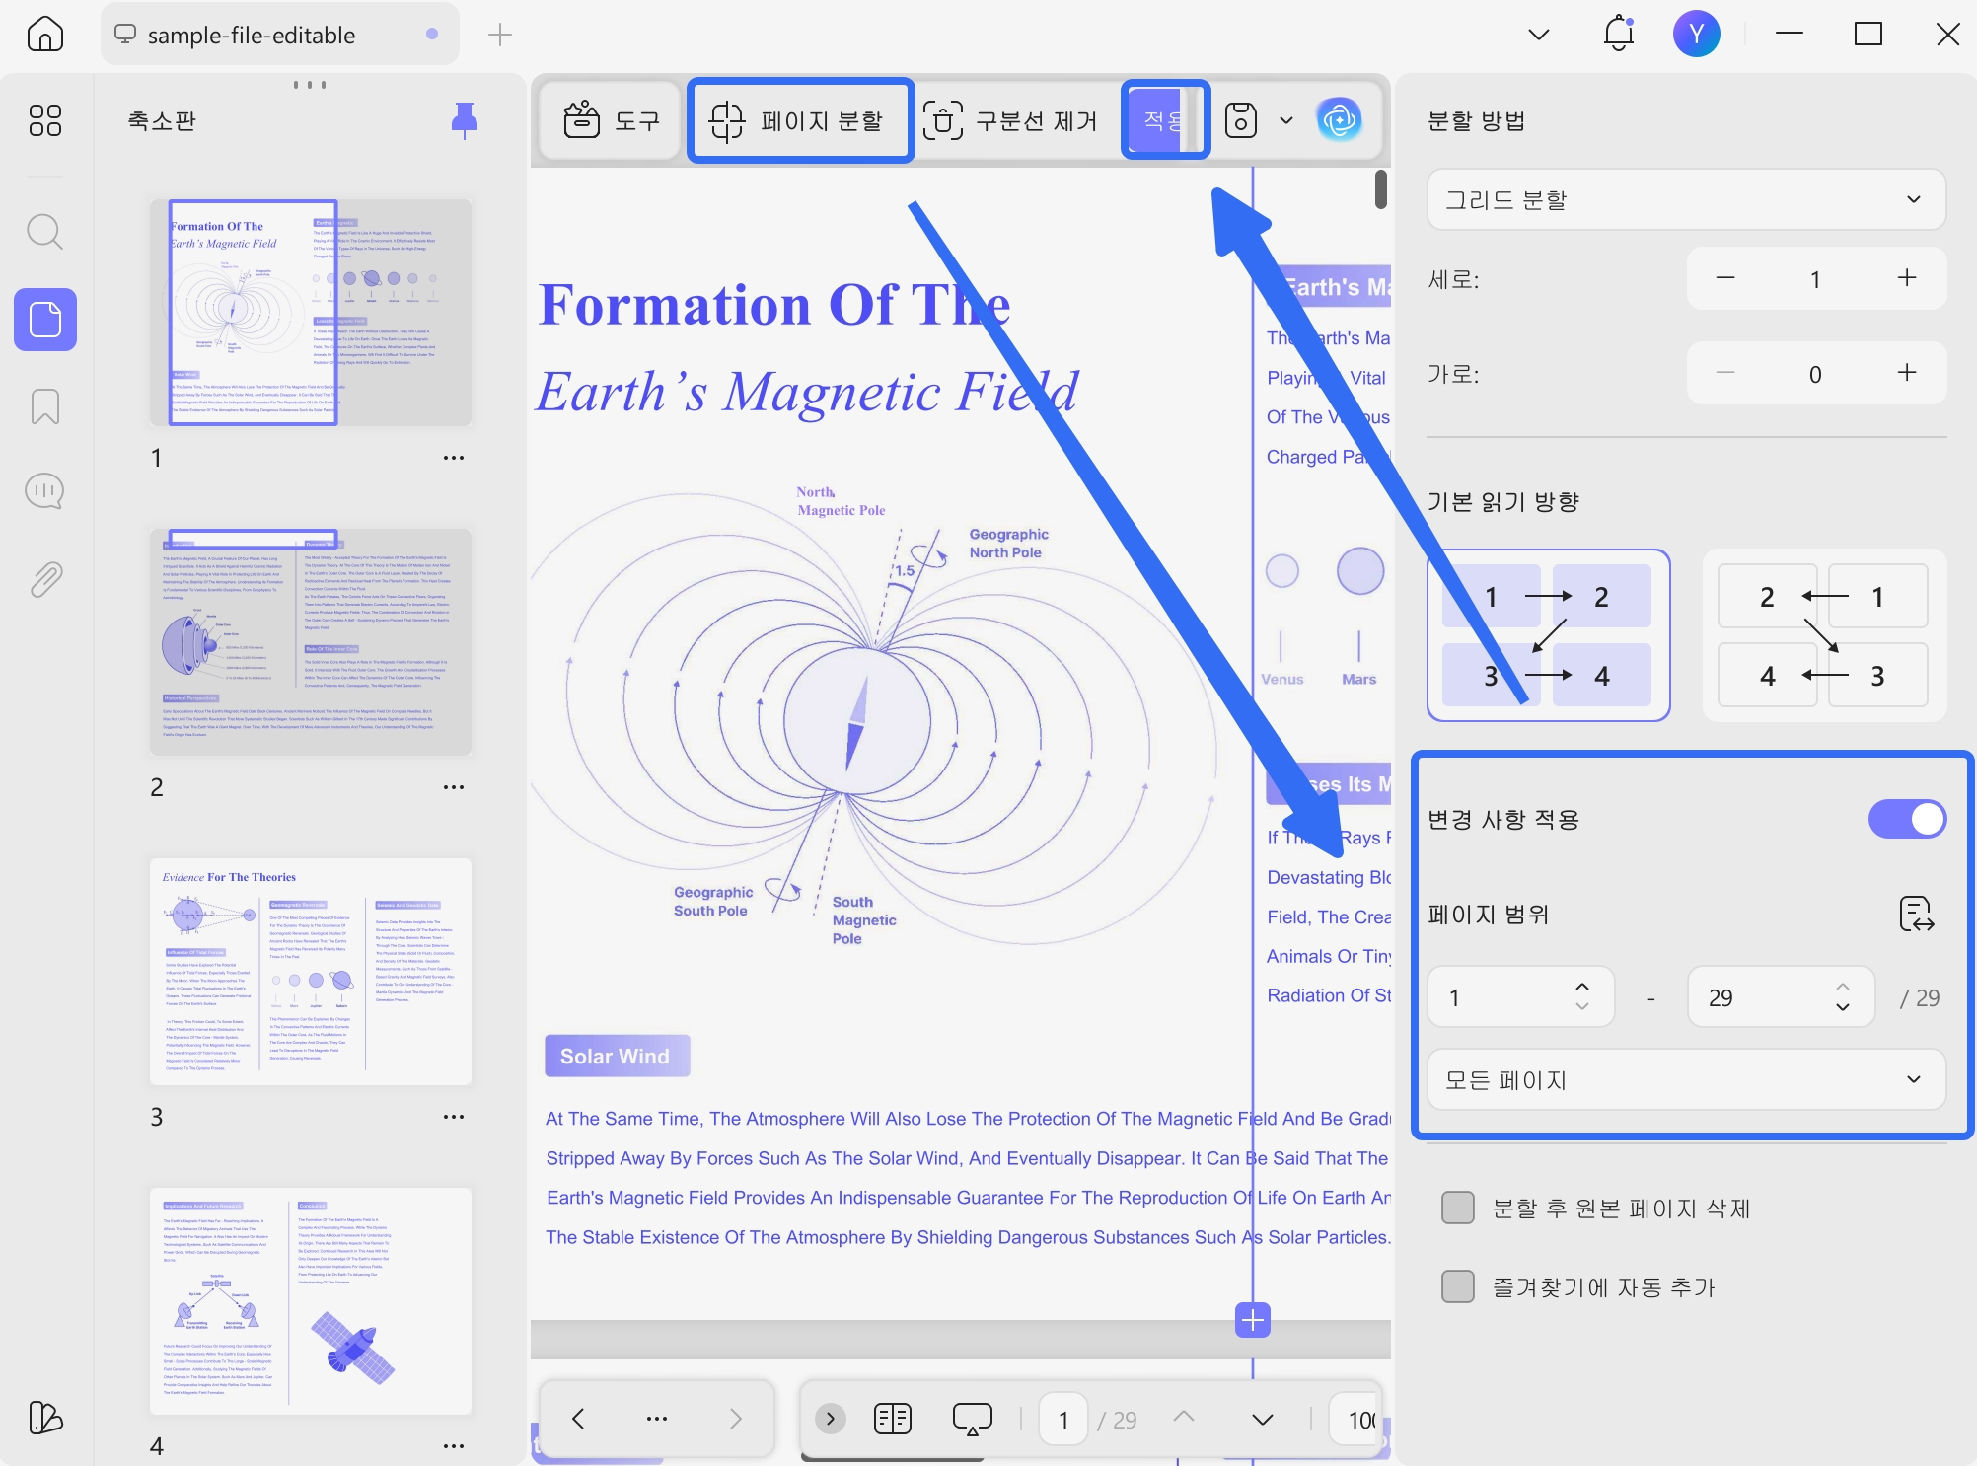Open the title bar dropdown chevron
Screen dimensions: 1977x1466
[1539, 35]
